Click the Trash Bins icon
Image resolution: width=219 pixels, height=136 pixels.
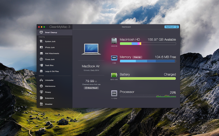point(41,65)
